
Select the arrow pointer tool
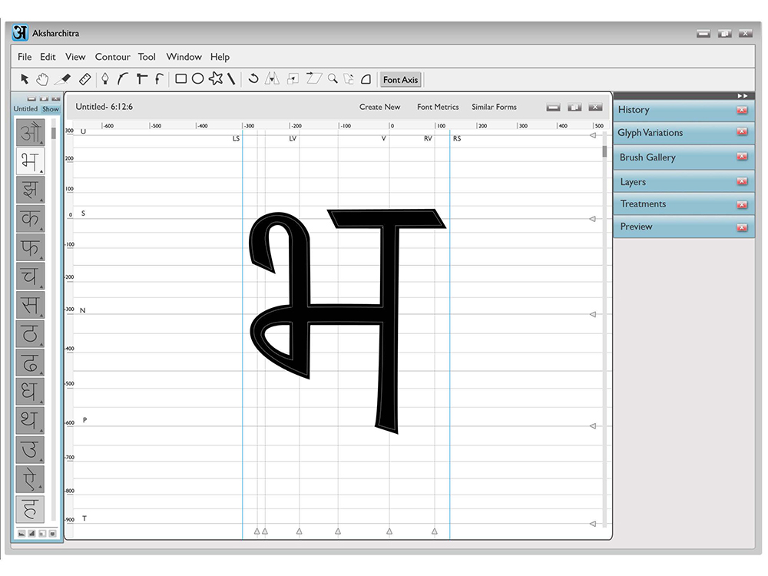point(25,79)
